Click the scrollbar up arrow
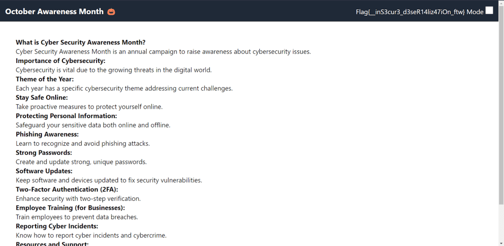 [x=501, y=2]
